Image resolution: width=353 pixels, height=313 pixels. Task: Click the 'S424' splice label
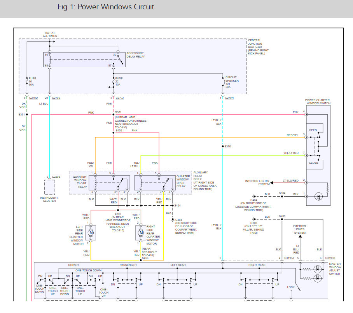[x=177, y=205]
